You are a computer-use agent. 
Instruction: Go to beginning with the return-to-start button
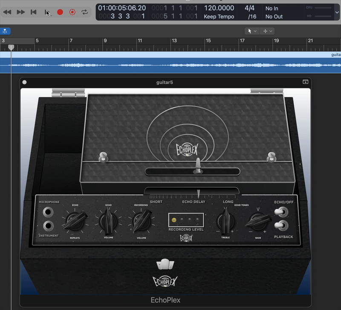click(33, 12)
